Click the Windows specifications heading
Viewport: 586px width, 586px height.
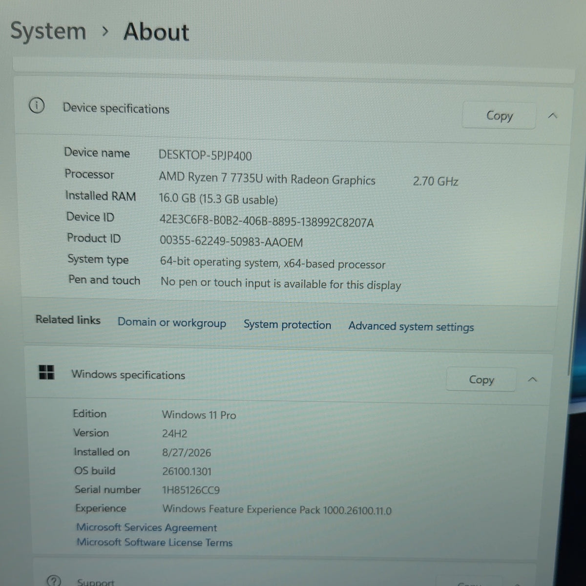(x=128, y=375)
